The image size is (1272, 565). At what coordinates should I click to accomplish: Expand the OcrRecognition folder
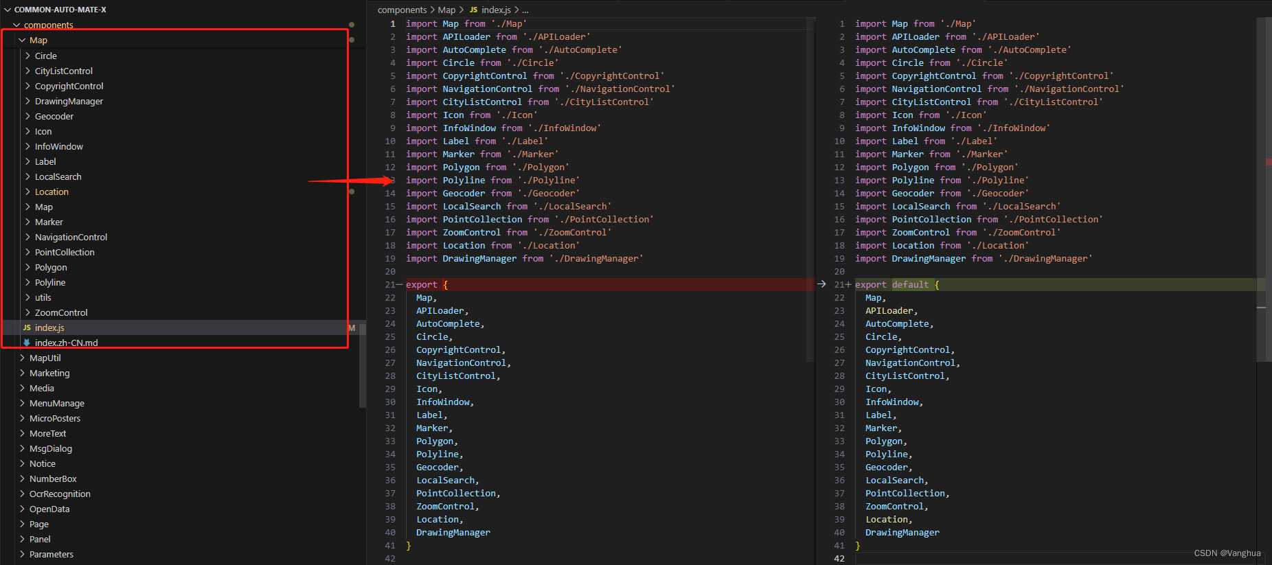60,494
